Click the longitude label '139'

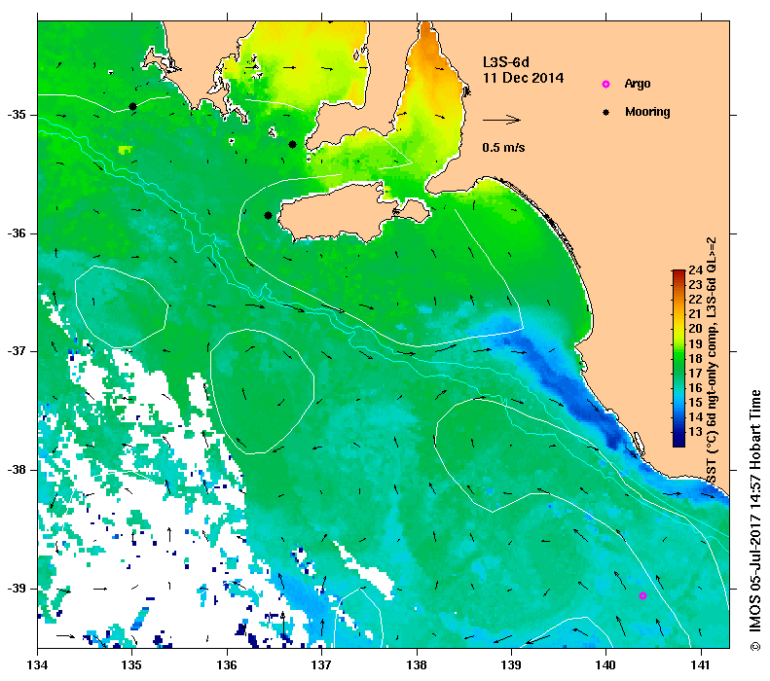[512, 665]
